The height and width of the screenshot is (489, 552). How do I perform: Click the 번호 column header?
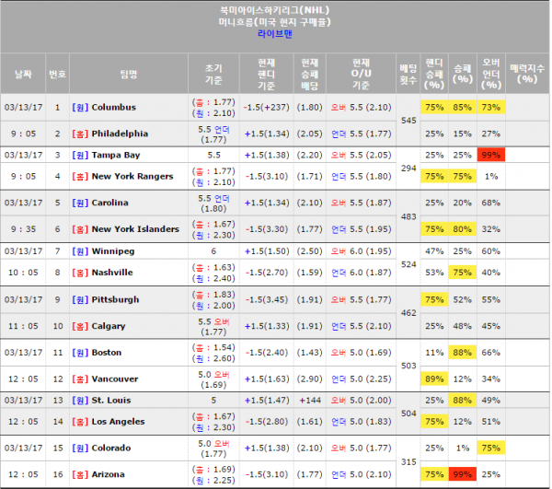click(x=57, y=74)
